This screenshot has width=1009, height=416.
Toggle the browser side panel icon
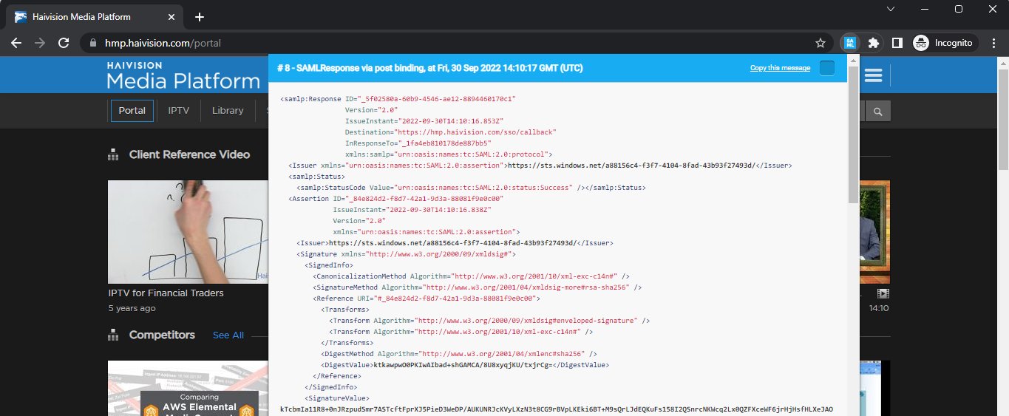tap(897, 43)
